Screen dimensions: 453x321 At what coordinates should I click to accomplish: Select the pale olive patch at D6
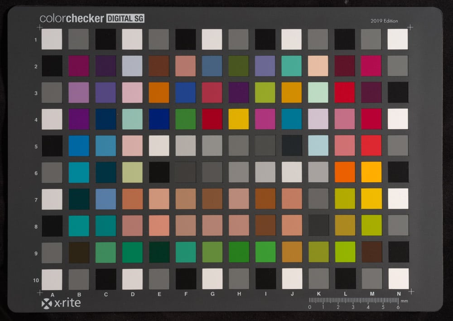tap(132, 173)
